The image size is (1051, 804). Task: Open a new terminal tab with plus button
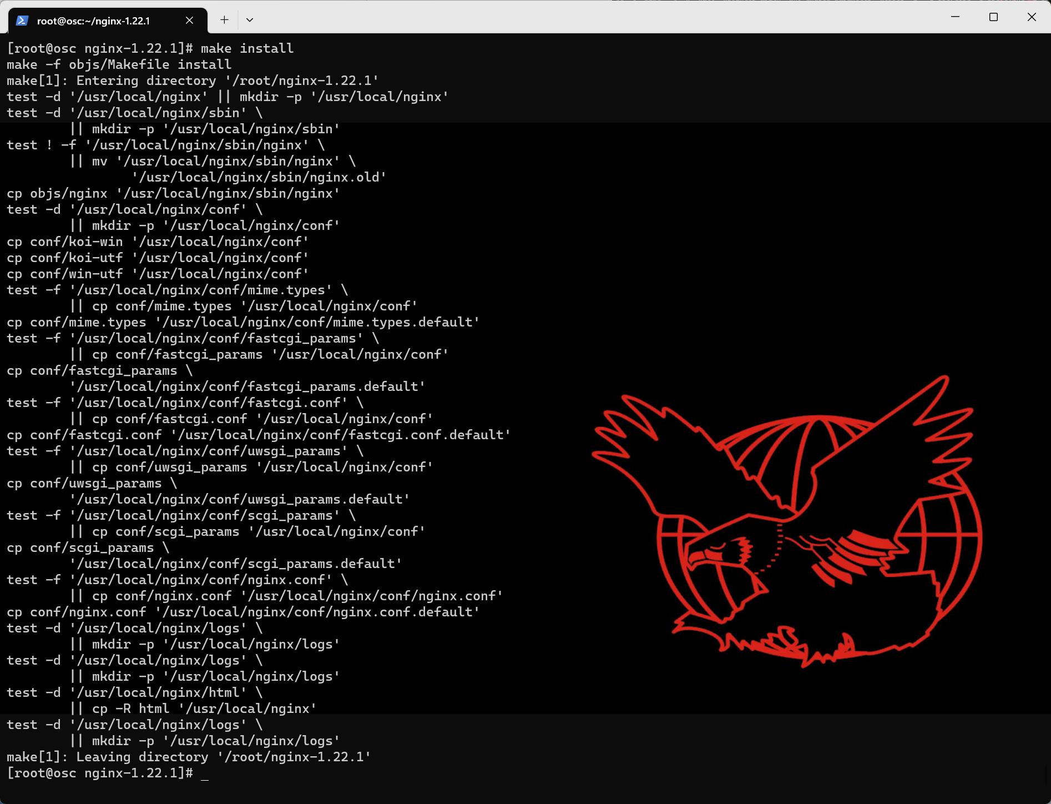coord(224,20)
